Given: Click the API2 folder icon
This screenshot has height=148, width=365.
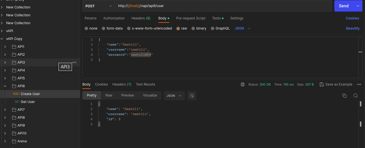Looking at the screenshot, I should pyautogui.click(x=14, y=55).
